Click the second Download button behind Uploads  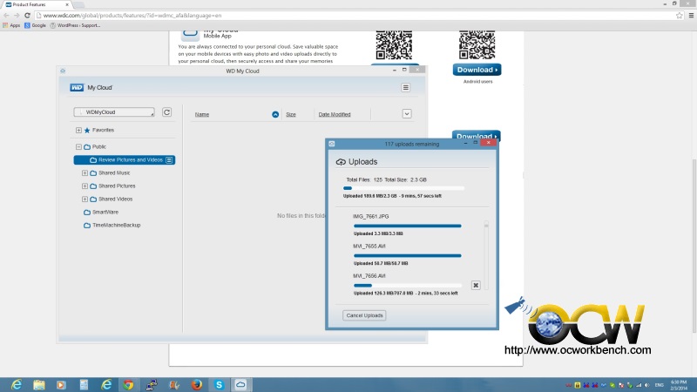point(476,135)
